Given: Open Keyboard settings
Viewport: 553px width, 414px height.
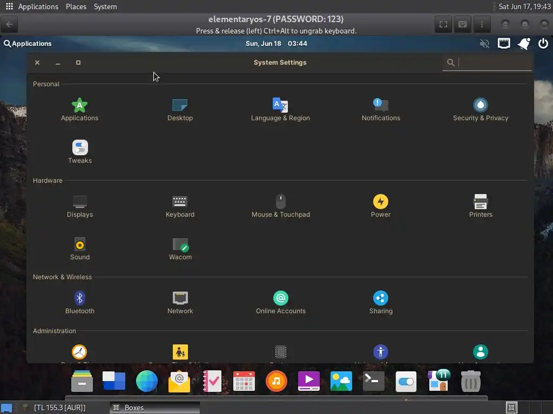Looking at the screenshot, I should (180, 206).
